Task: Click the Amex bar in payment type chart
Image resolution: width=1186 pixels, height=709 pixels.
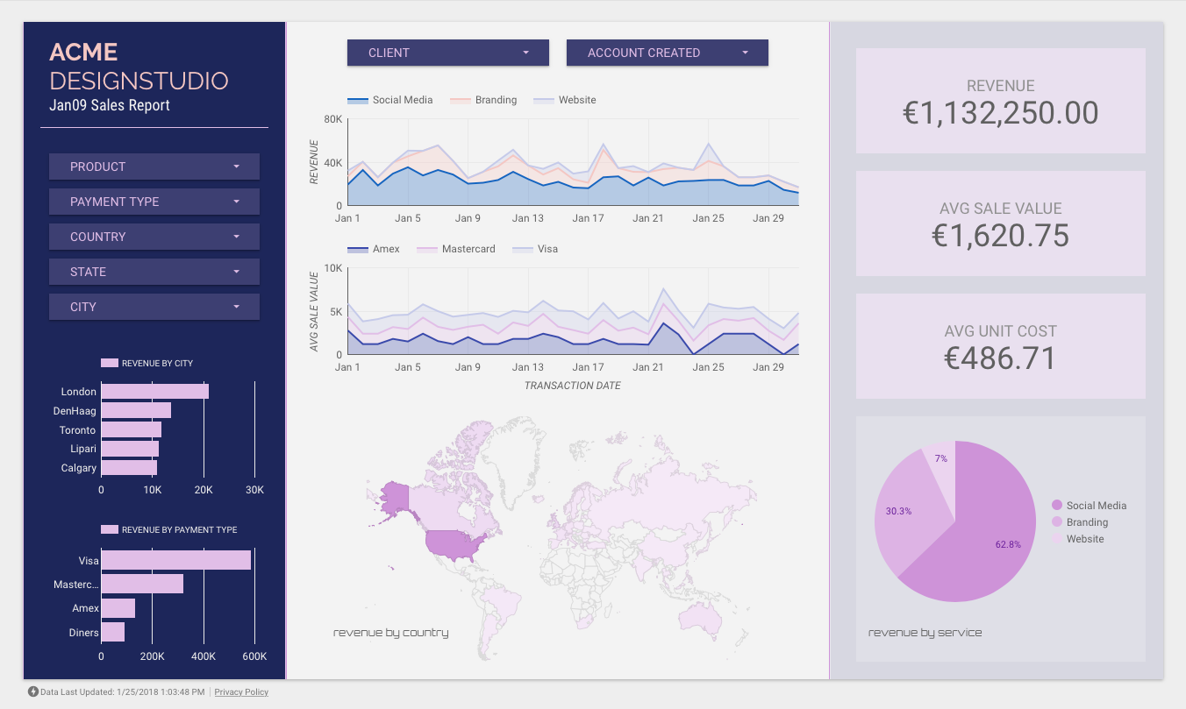Action: (118, 608)
